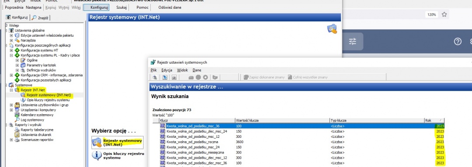This screenshot has width=472, height=167.
Task: Click the Szukaj toolbar button
Action: 121,7
